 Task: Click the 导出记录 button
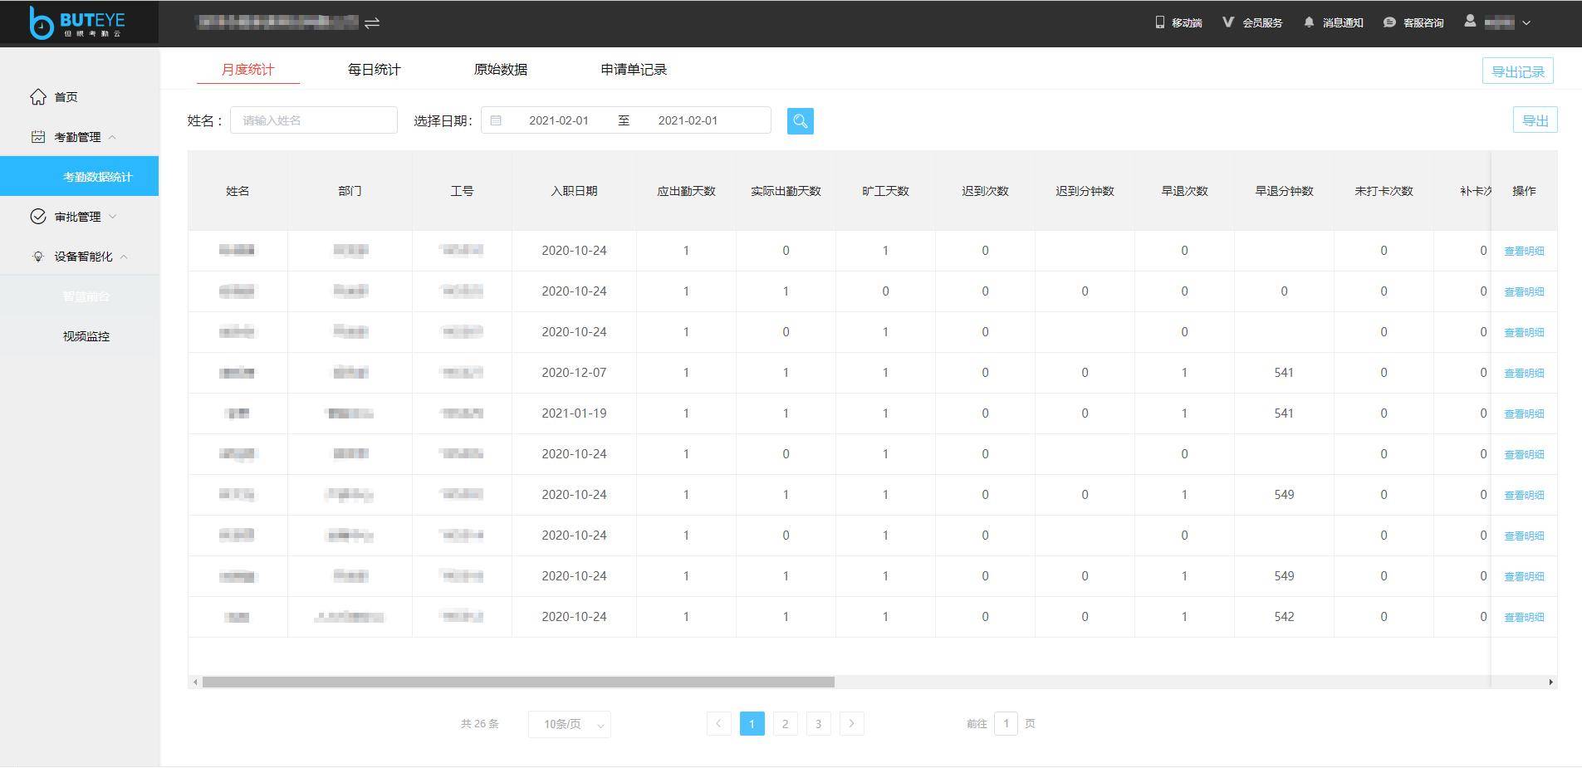click(x=1517, y=71)
